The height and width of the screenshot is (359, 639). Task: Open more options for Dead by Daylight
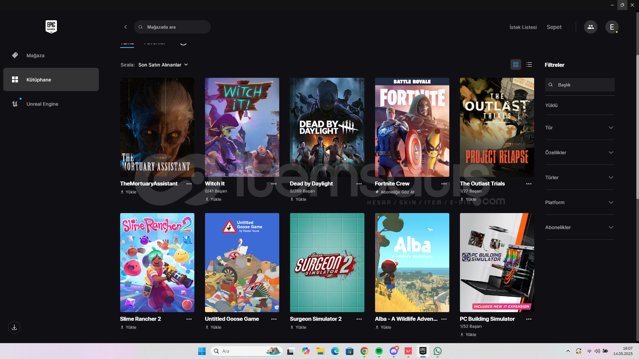coord(359,184)
